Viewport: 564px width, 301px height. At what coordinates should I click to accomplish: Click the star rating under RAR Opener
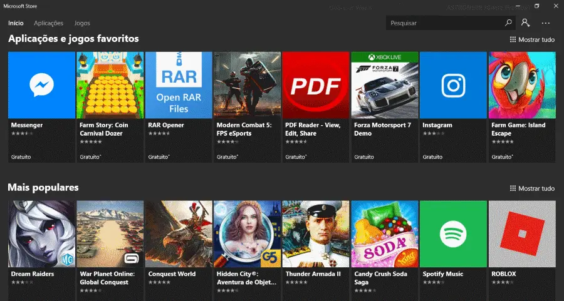(159, 133)
